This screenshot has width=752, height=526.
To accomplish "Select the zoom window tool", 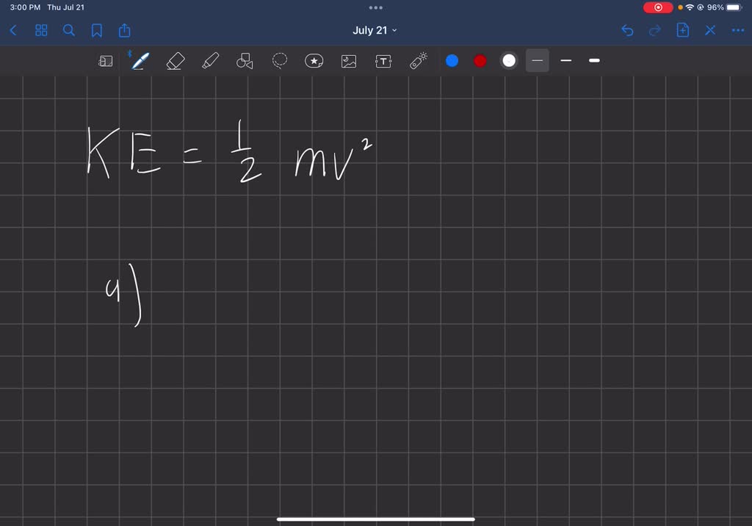I will pos(106,61).
